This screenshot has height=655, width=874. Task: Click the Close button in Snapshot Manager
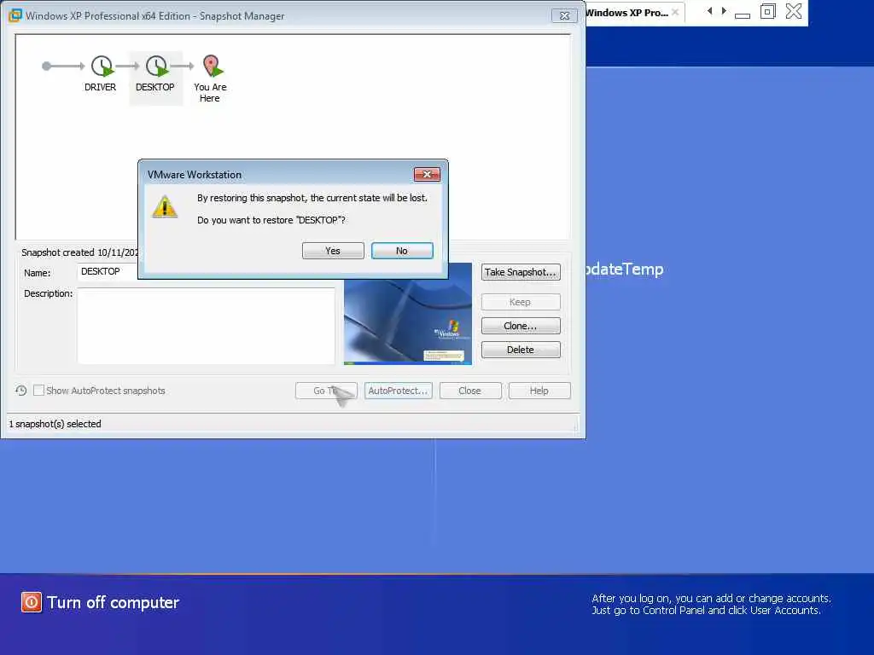[470, 391]
